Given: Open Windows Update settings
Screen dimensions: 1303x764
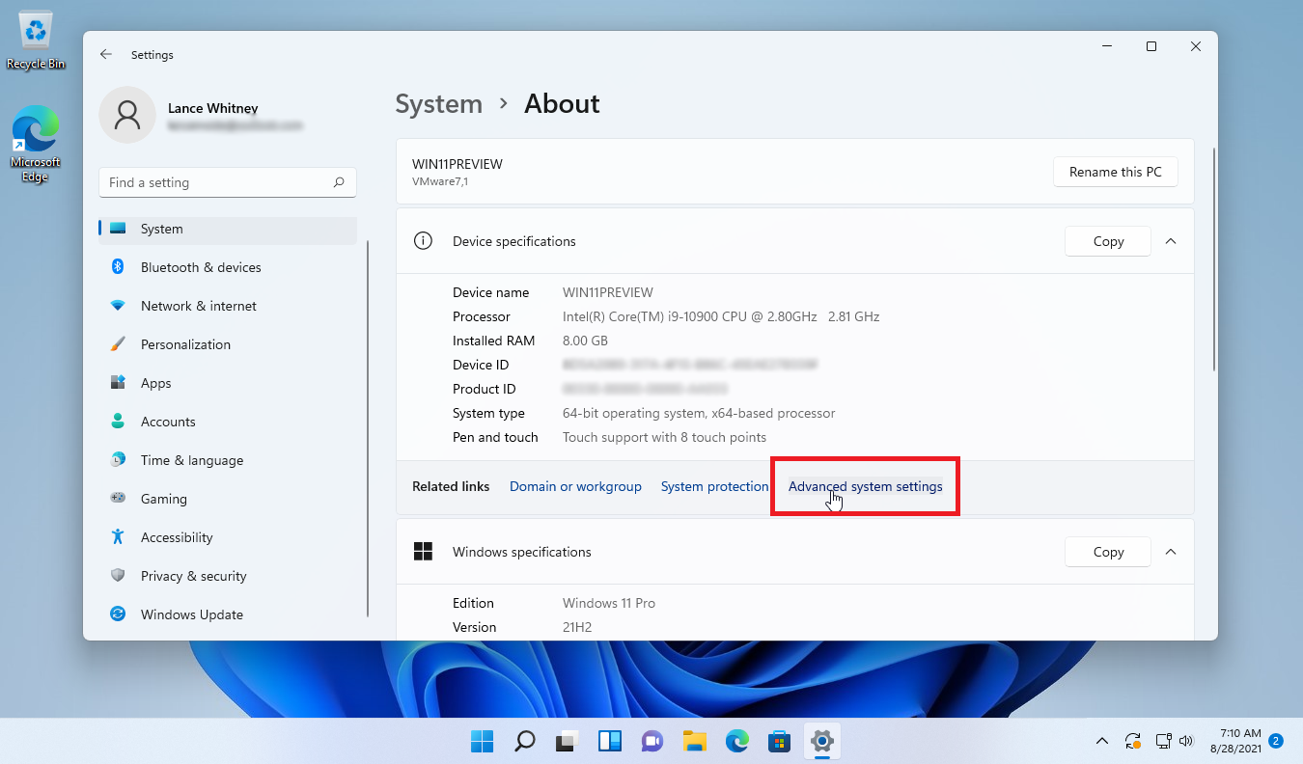Looking at the screenshot, I should (x=228, y=614).
